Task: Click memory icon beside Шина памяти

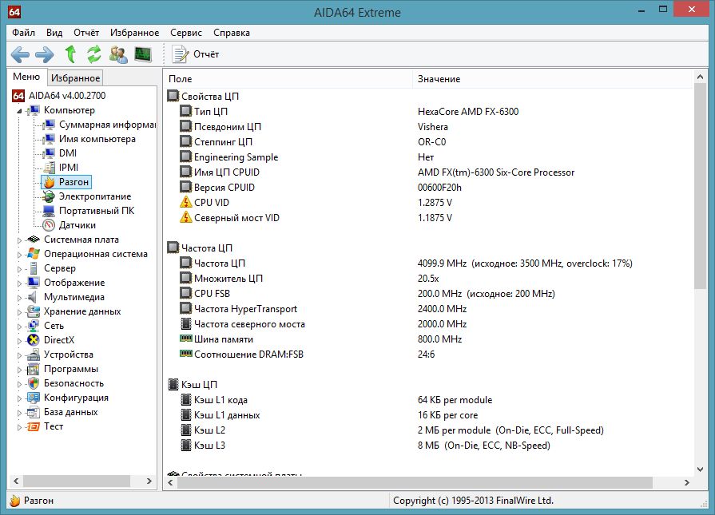Action: tap(185, 339)
